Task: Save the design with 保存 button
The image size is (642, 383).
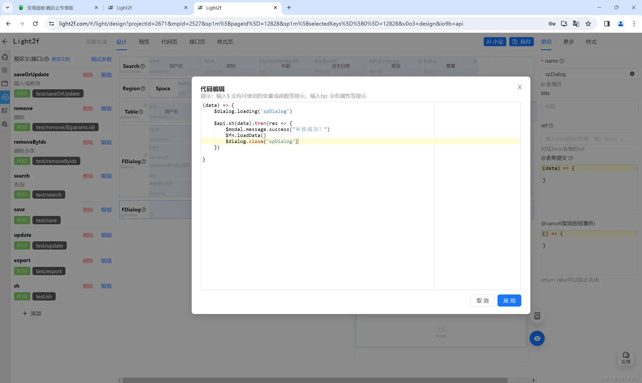Action: tap(521, 42)
